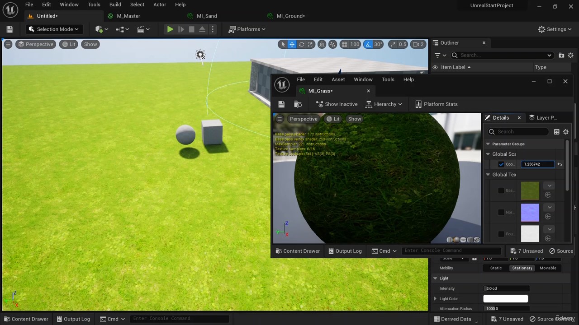Click the Eject button in the main toolbar
This screenshot has height=325, width=579.
tap(202, 29)
